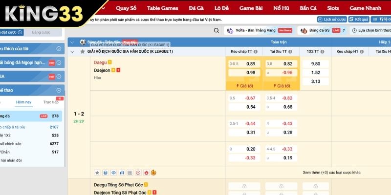The width and height of the screenshot is (391, 195).
Task: Open the Nổ Hũ menu
Action: pos(281,8)
